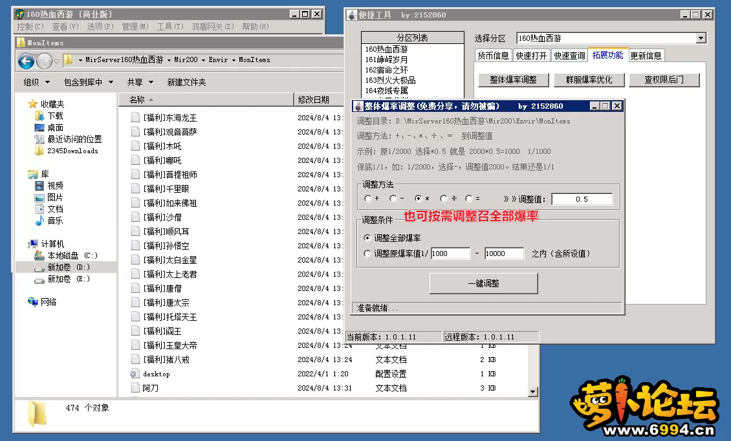
Task: Expand the MirServer160热血西游 breadcrumb arrow
Action: (169, 60)
